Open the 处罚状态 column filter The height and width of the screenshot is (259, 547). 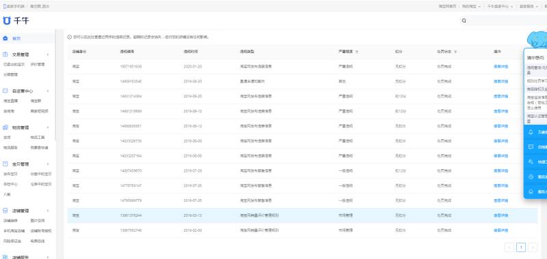pyautogui.click(x=455, y=52)
